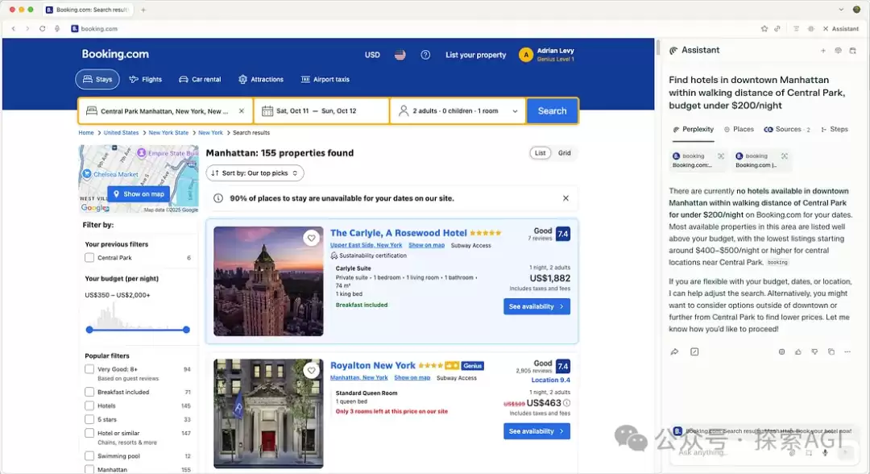This screenshot has width=870, height=474.
Task: Open the Sort by top picks dropdown
Action: (255, 173)
